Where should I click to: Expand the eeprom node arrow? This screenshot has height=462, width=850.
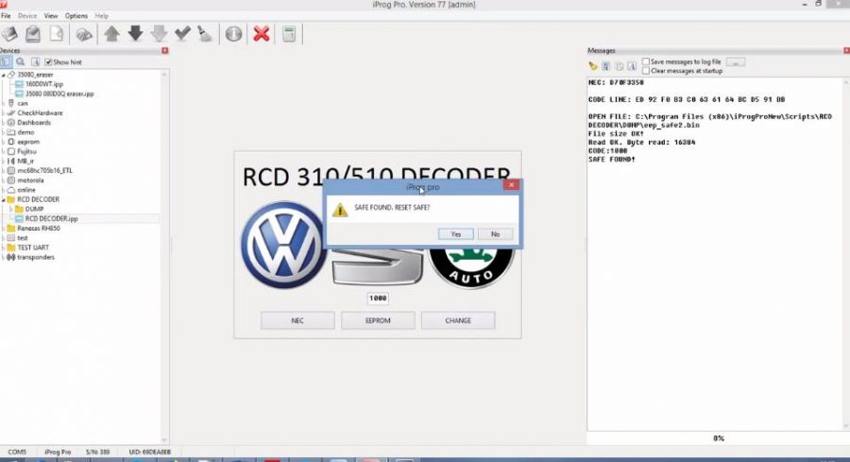(x=3, y=142)
